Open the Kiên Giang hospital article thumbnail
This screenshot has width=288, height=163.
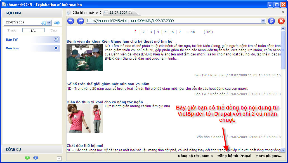85,57
